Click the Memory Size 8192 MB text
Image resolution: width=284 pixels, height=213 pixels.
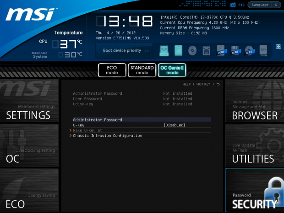[x=183, y=33]
